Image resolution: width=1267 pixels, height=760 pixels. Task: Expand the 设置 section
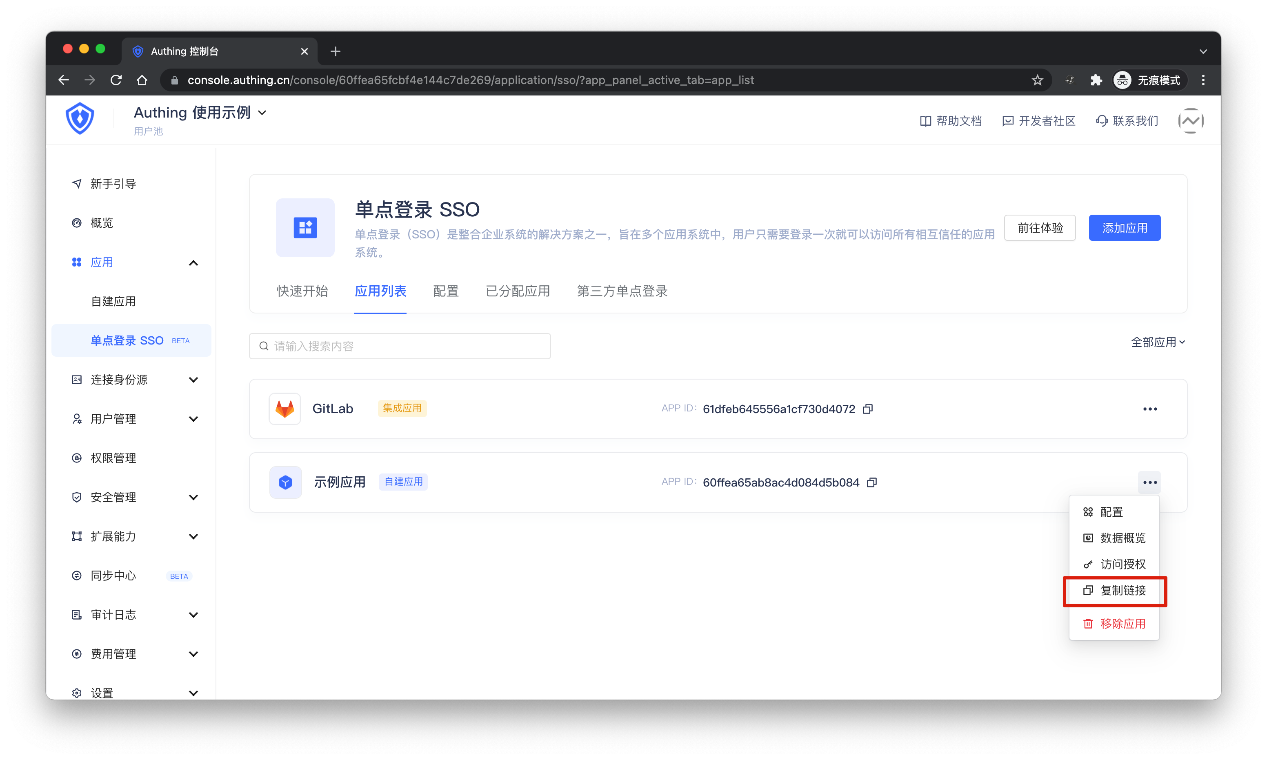click(193, 693)
